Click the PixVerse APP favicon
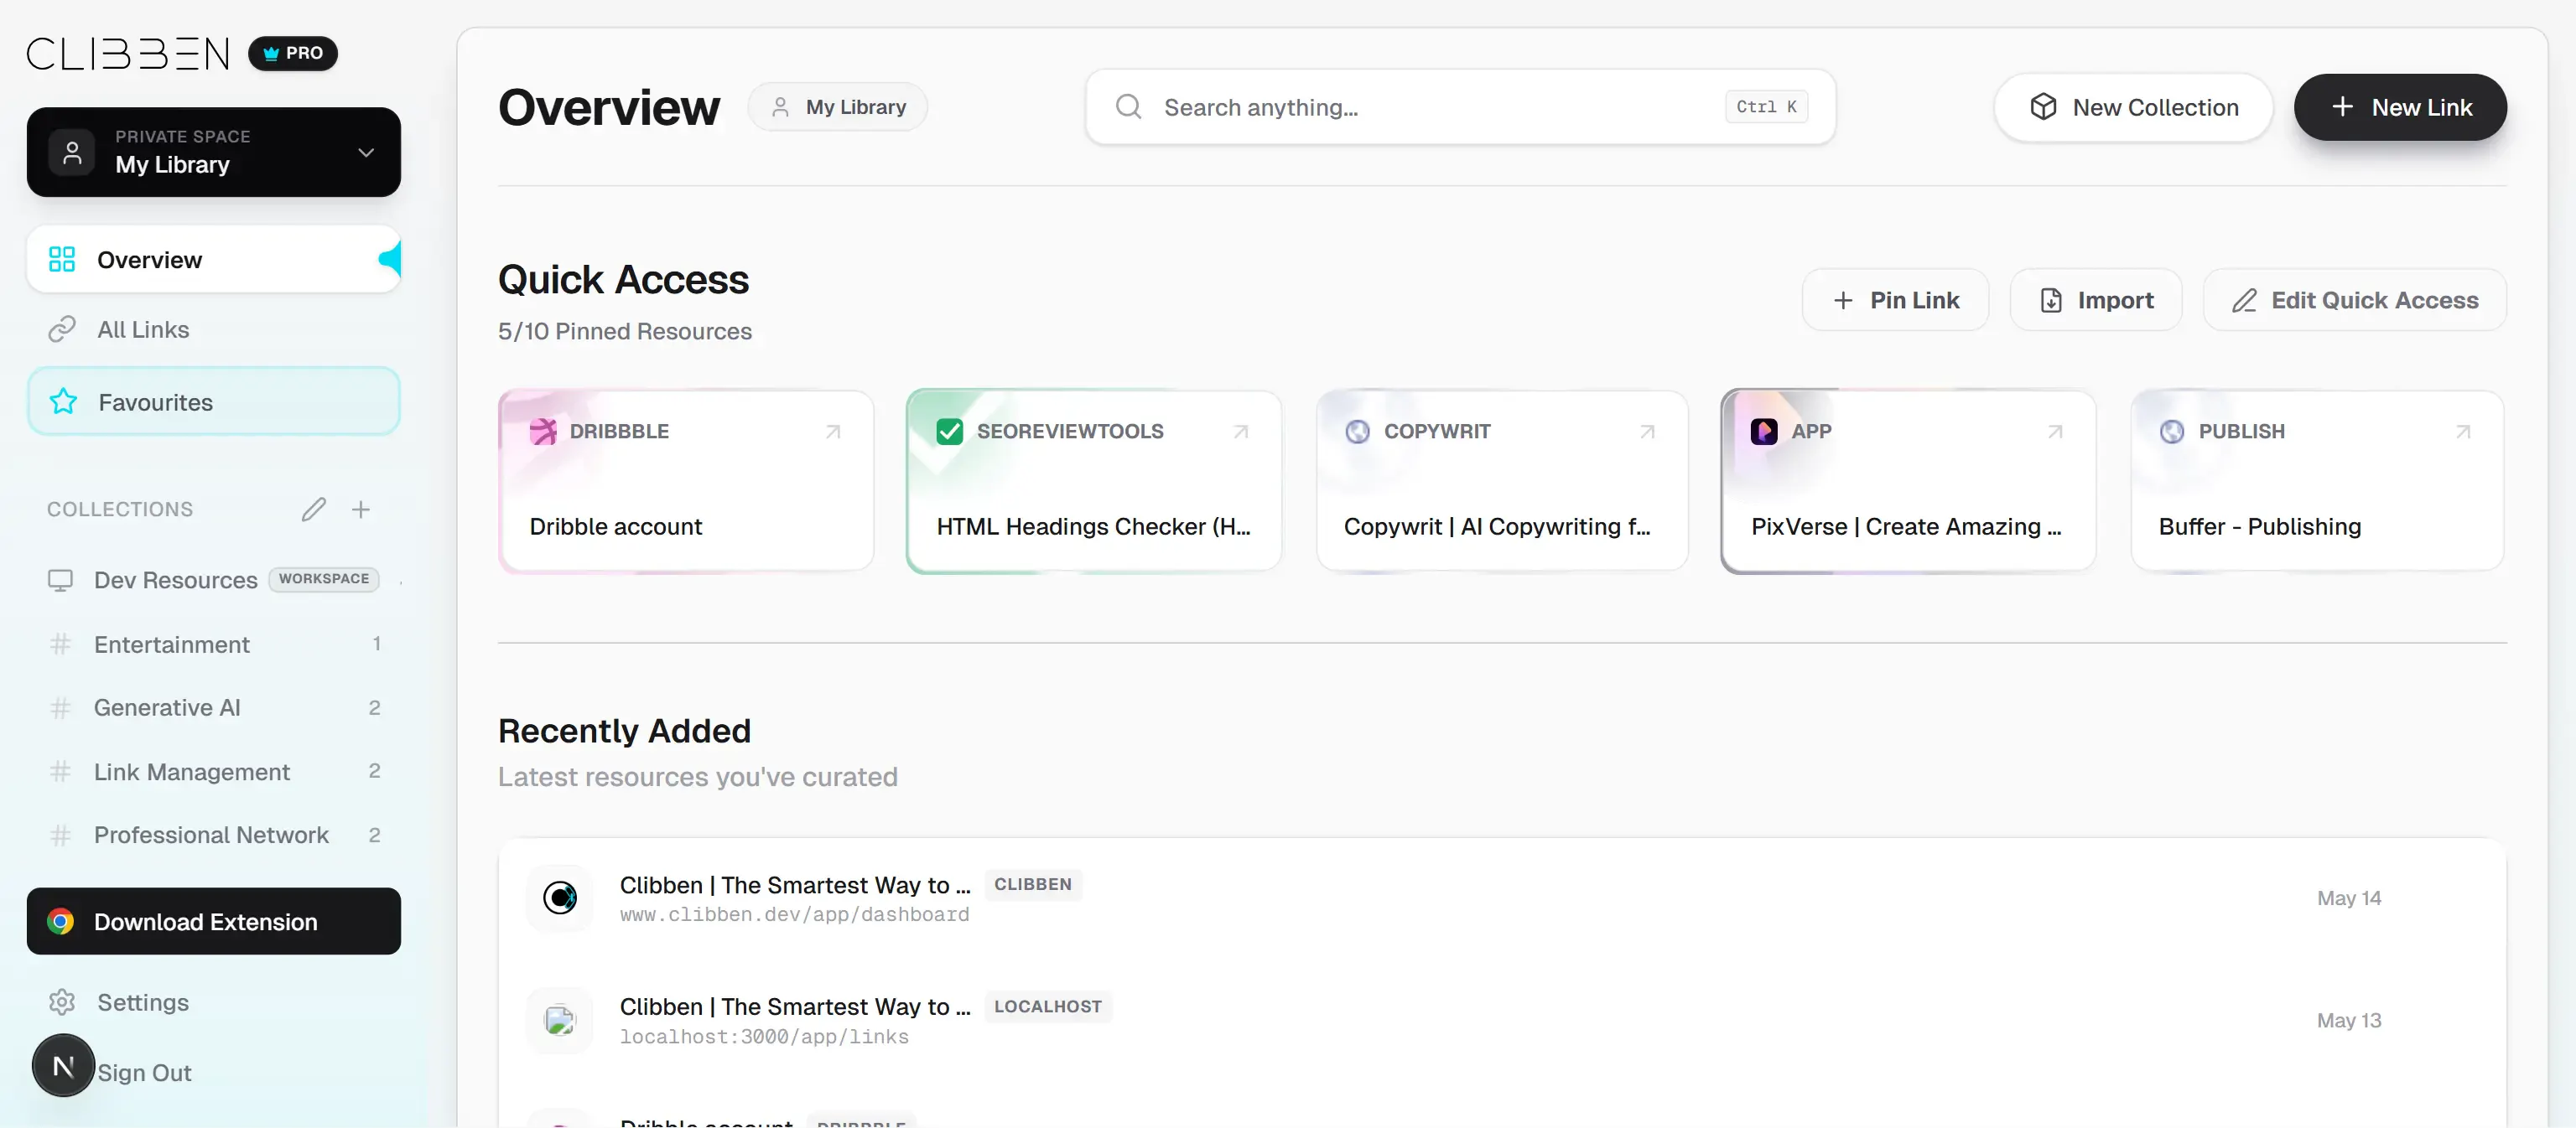Viewport: 2576px width, 1128px height. click(1764, 432)
